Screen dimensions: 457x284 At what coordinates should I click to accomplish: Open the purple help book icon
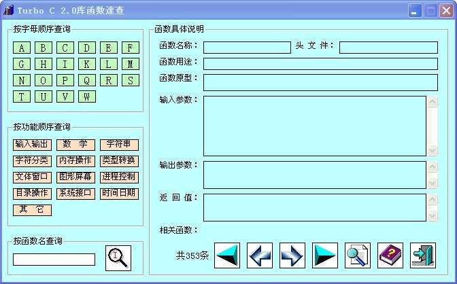tap(390, 255)
